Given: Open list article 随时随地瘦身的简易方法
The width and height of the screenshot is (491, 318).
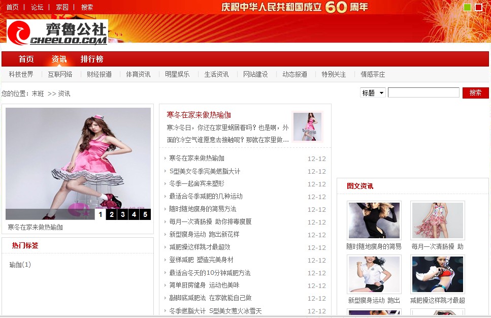Looking at the screenshot, I should 203,209.
